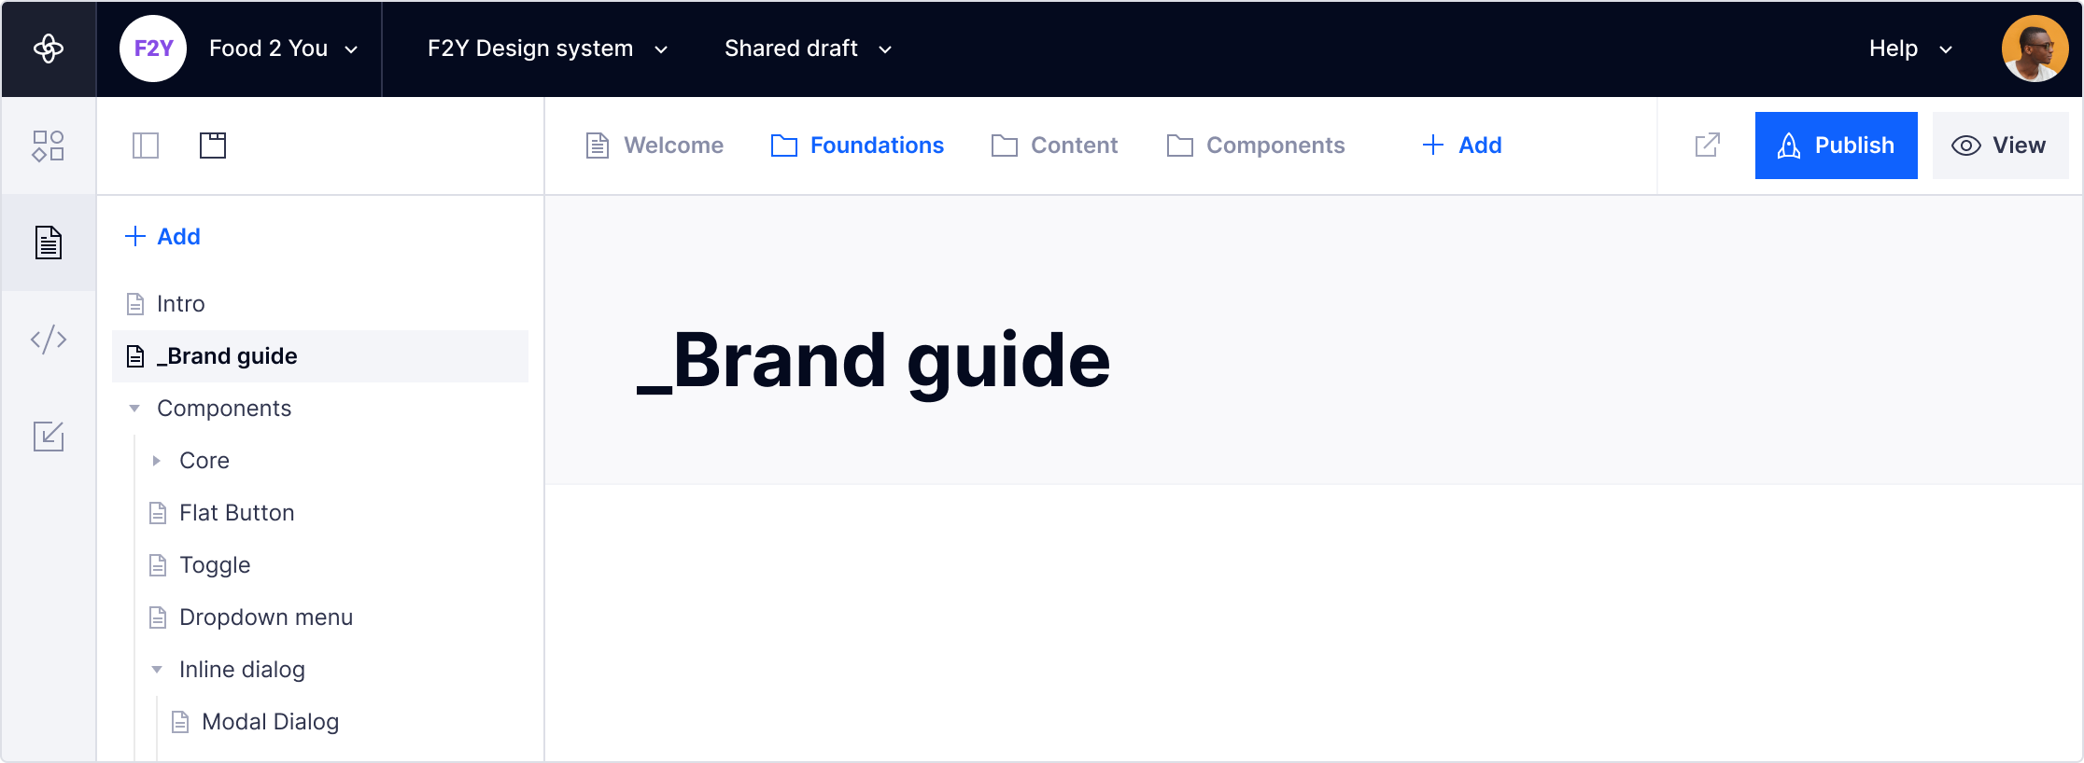Viewport: 2084px width, 763px height.
Task: Open the components grid icon in left rail
Action: pyautogui.click(x=49, y=146)
